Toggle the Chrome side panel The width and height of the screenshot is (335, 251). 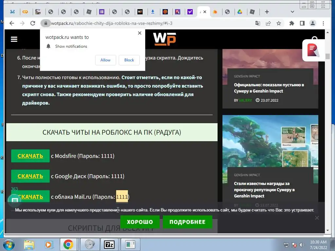point(302,23)
